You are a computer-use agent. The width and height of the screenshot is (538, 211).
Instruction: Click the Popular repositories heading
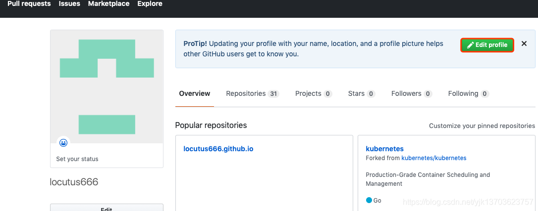211,125
